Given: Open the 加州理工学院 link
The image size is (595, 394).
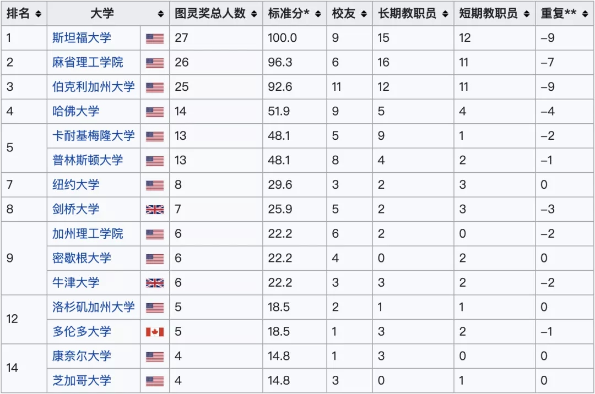Looking at the screenshot, I should tap(88, 234).
